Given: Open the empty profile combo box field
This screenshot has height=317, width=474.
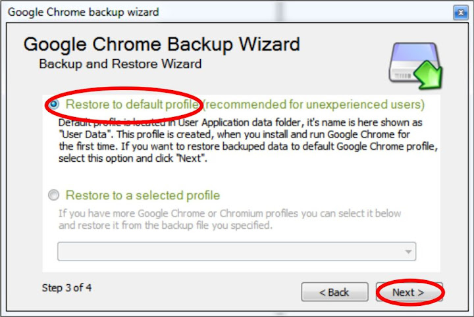Looking at the screenshot, I should (237, 251).
